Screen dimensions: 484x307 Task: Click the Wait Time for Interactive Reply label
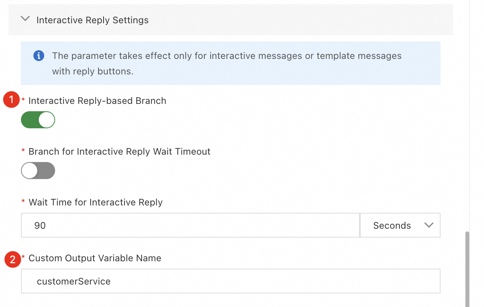coord(95,202)
